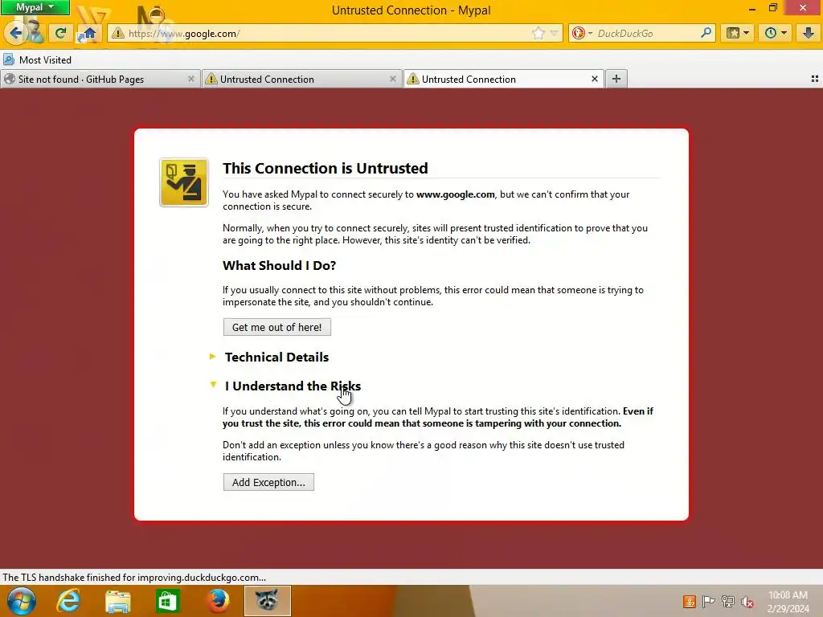Close the active Untrusted Connection tab
The image size is (823, 617).
click(x=594, y=79)
